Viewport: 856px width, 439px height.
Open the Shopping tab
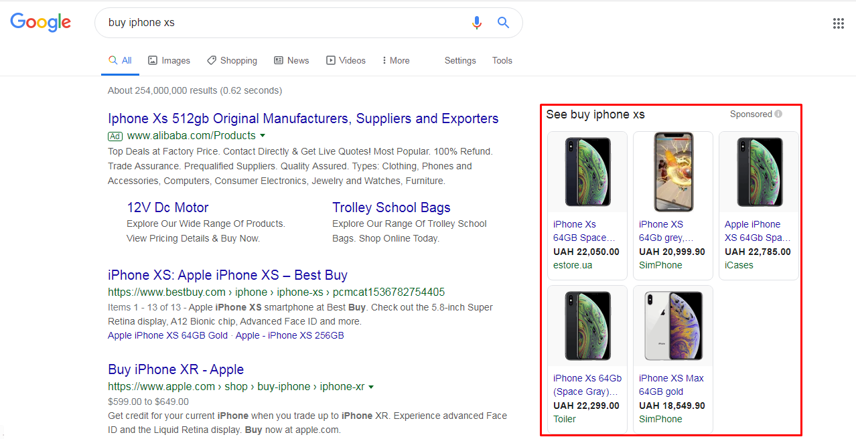pos(232,60)
